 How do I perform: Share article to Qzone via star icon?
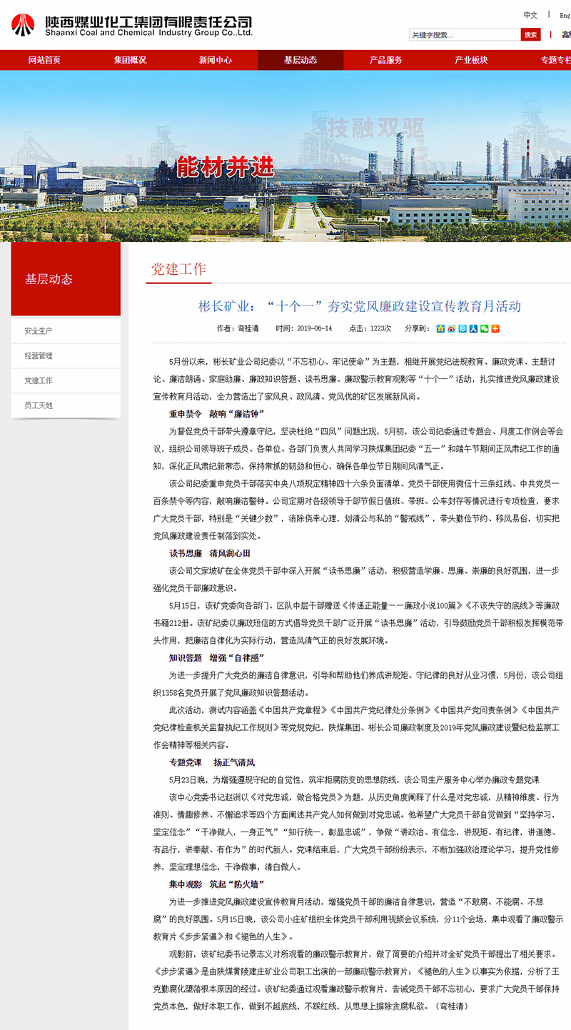coord(440,328)
